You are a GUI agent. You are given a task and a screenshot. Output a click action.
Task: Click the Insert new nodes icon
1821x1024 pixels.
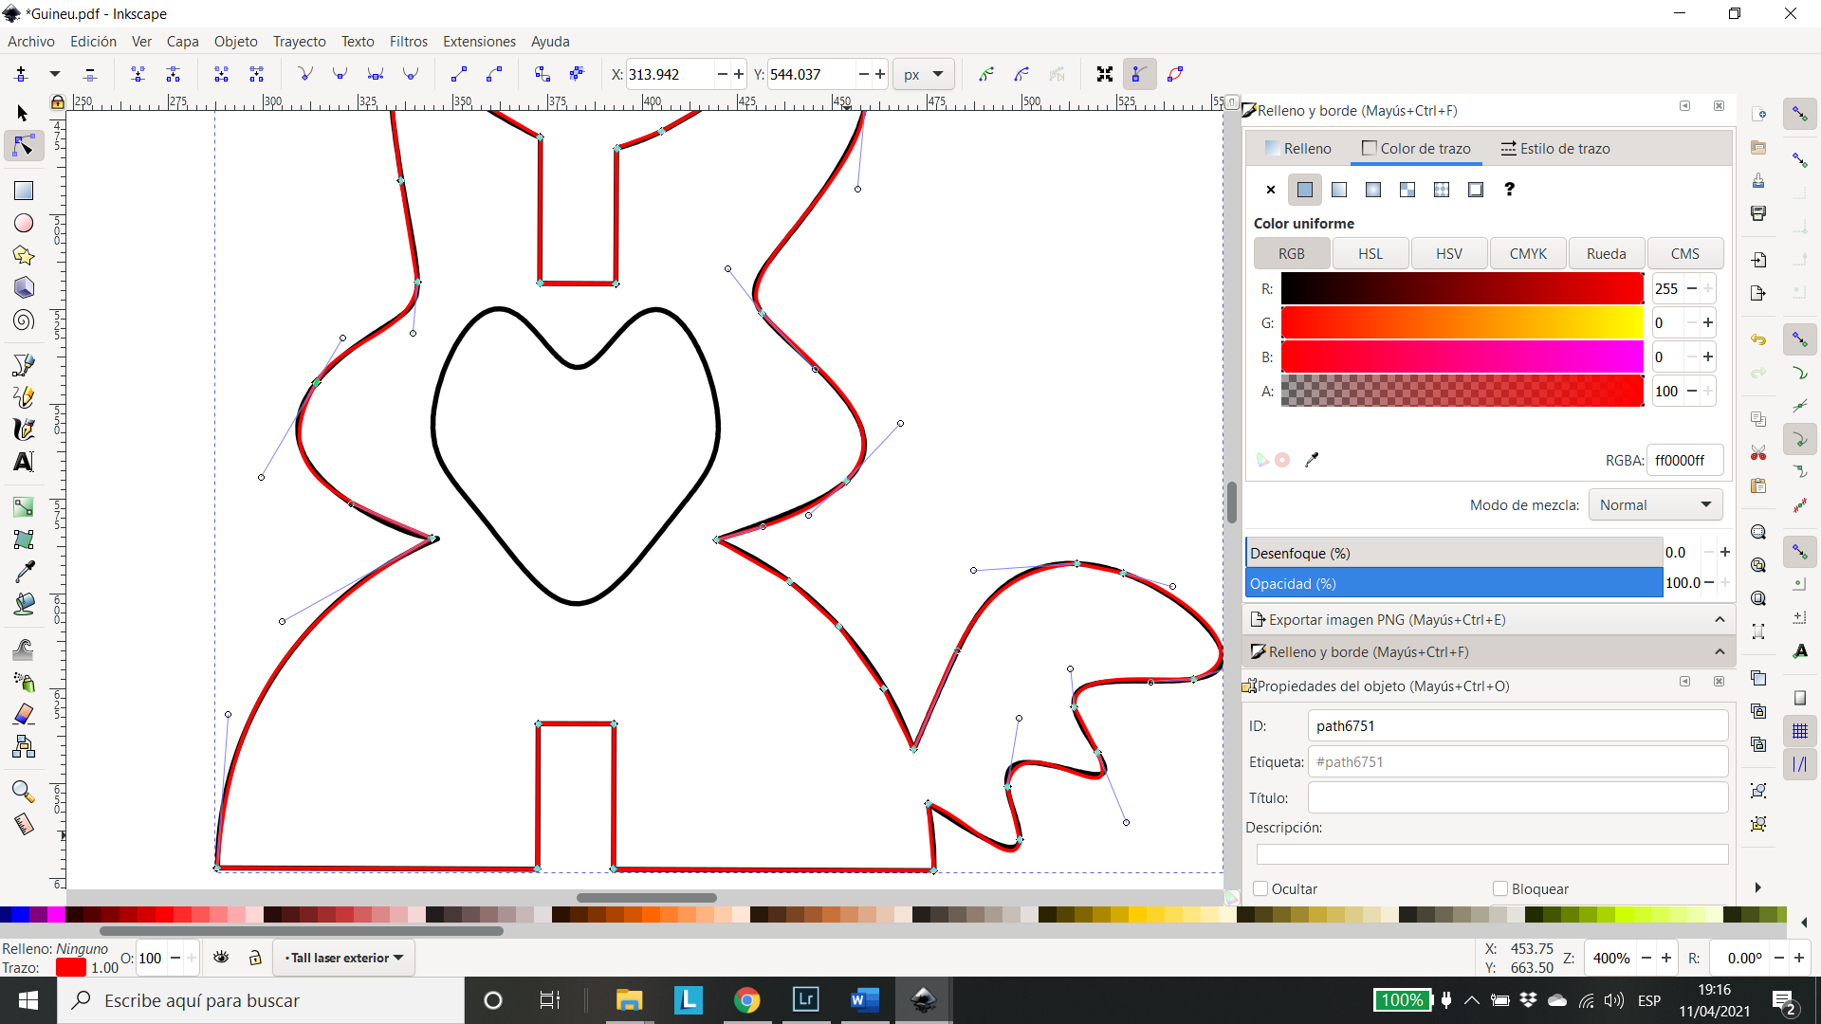(21, 74)
